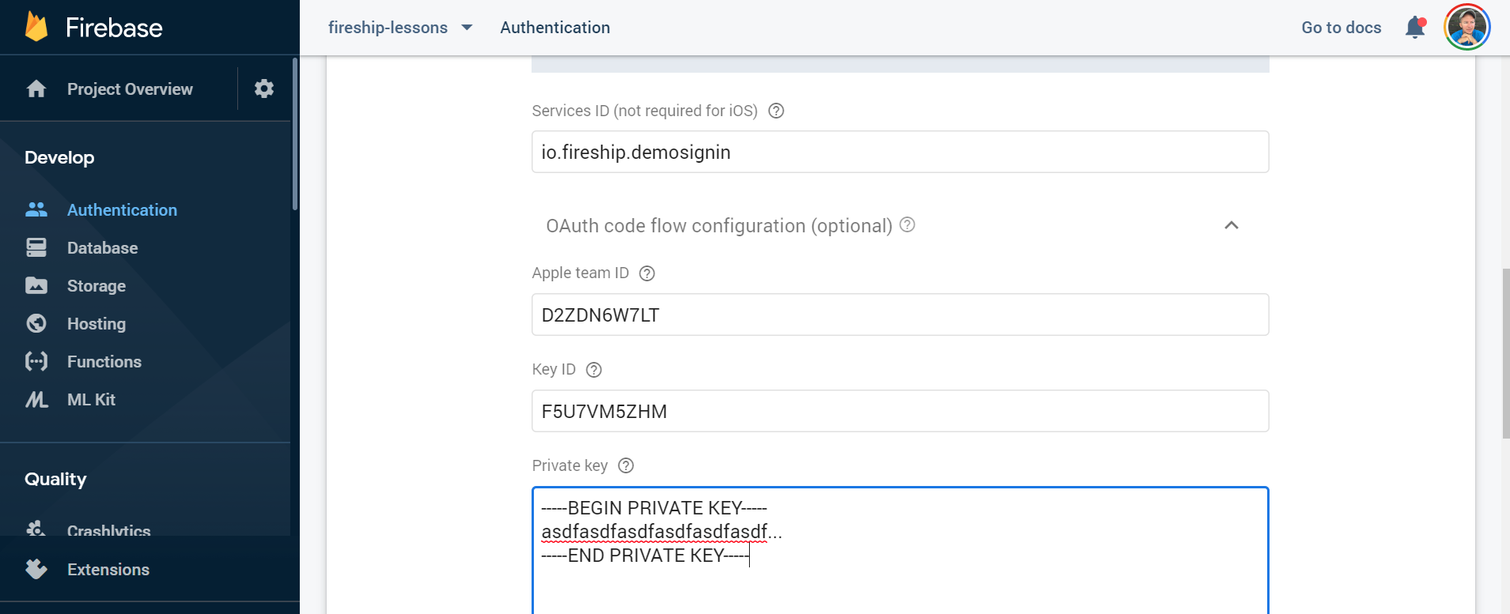1510x614 pixels.
Task: Select Project Overview in the sidebar
Action: tap(129, 89)
